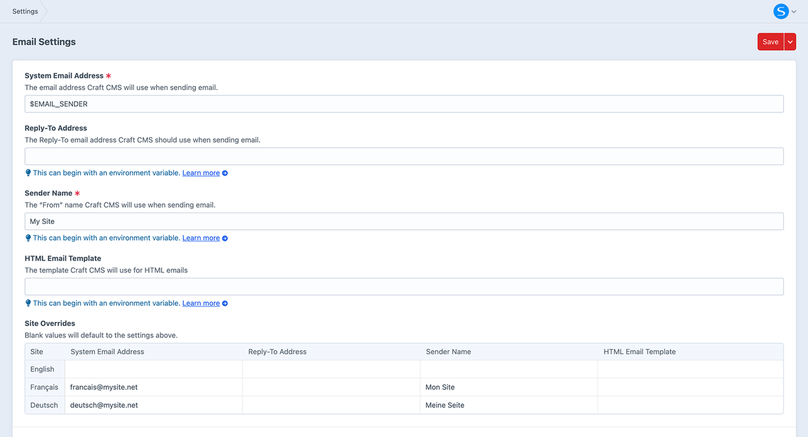This screenshot has height=437, width=808.
Task: Click lightbulb tip icon under HTML Email Template
Action: pyautogui.click(x=28, y=303)
